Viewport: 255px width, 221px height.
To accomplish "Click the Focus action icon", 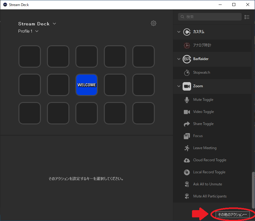I will 187,136.
